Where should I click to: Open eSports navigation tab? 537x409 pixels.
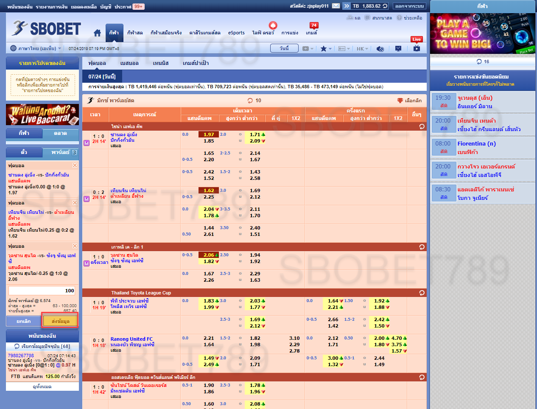click(x=236, y=33)
